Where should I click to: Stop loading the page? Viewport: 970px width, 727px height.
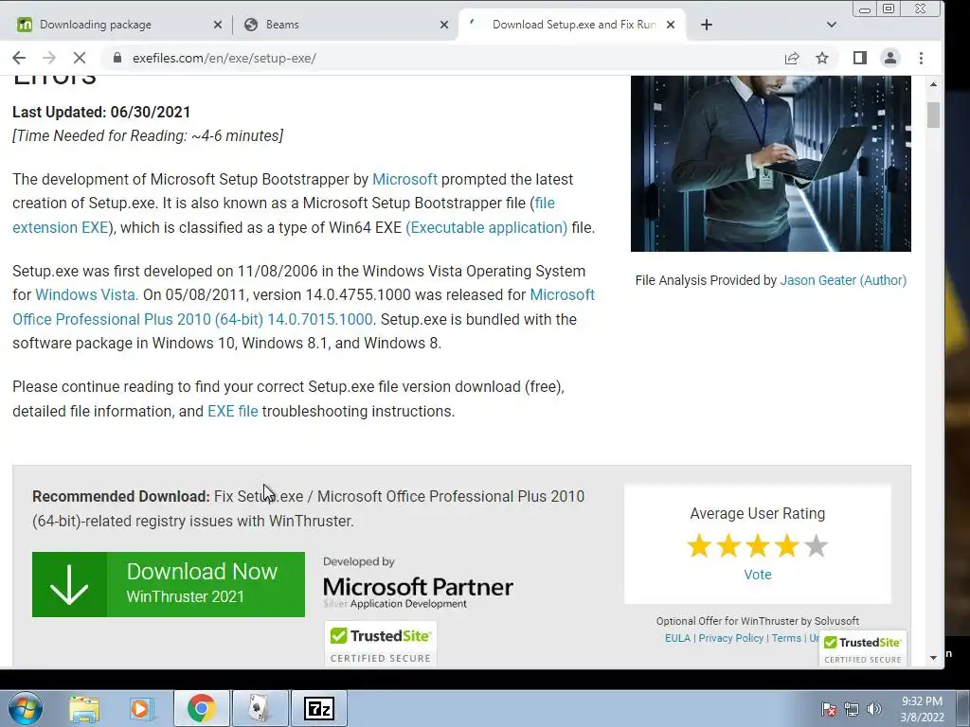pos(80,58)
